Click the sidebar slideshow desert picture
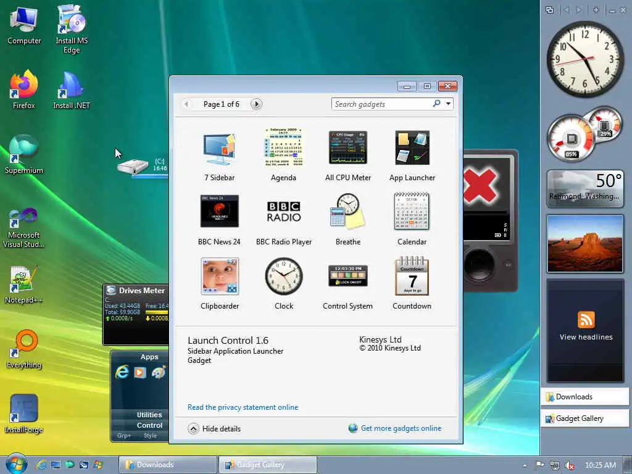Image resolution: width=632 pixels, height=474 pixels. point(585,243)
